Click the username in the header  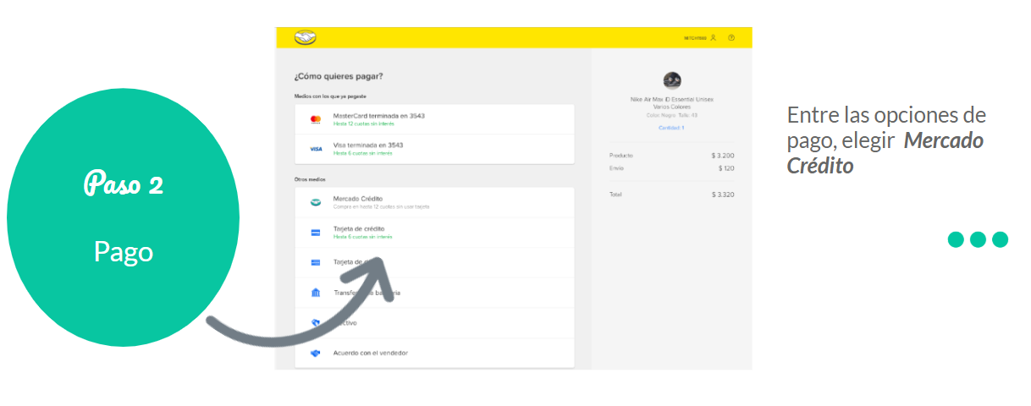695,38
